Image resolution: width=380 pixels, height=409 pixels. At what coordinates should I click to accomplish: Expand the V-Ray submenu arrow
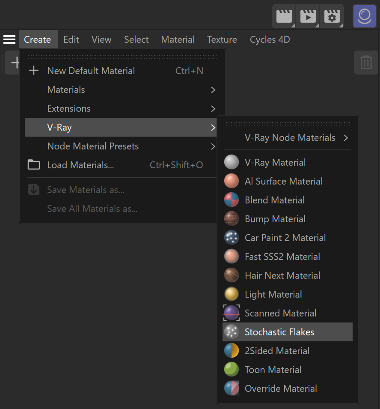click(213, 128)
